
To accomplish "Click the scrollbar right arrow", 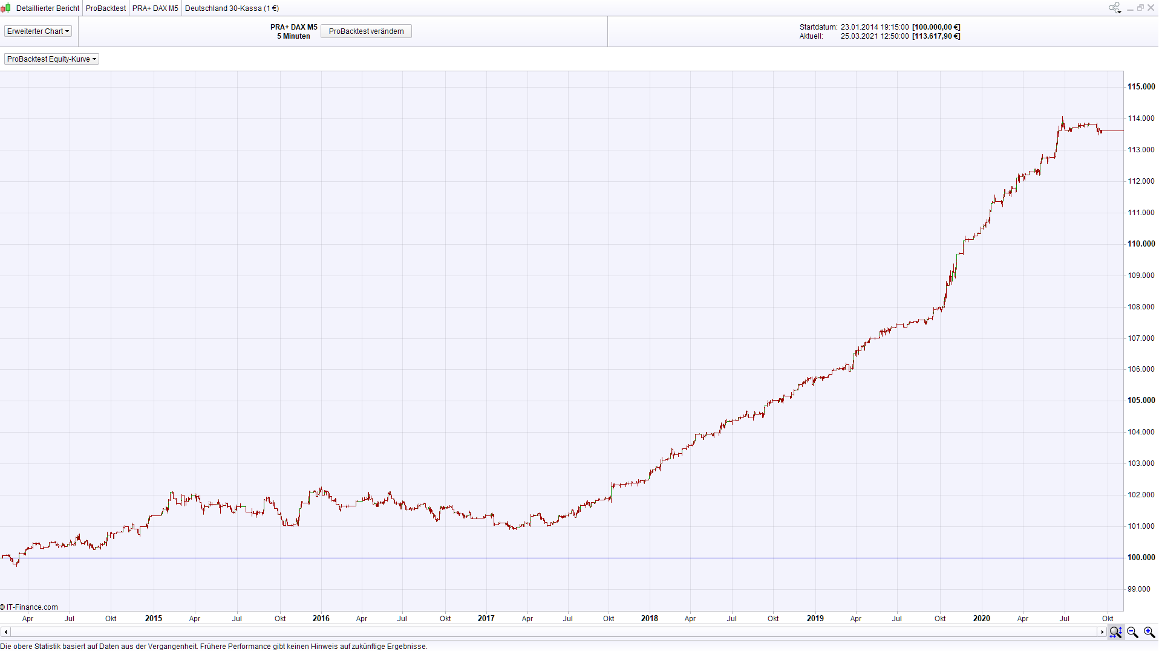I will pos(1102,632).
